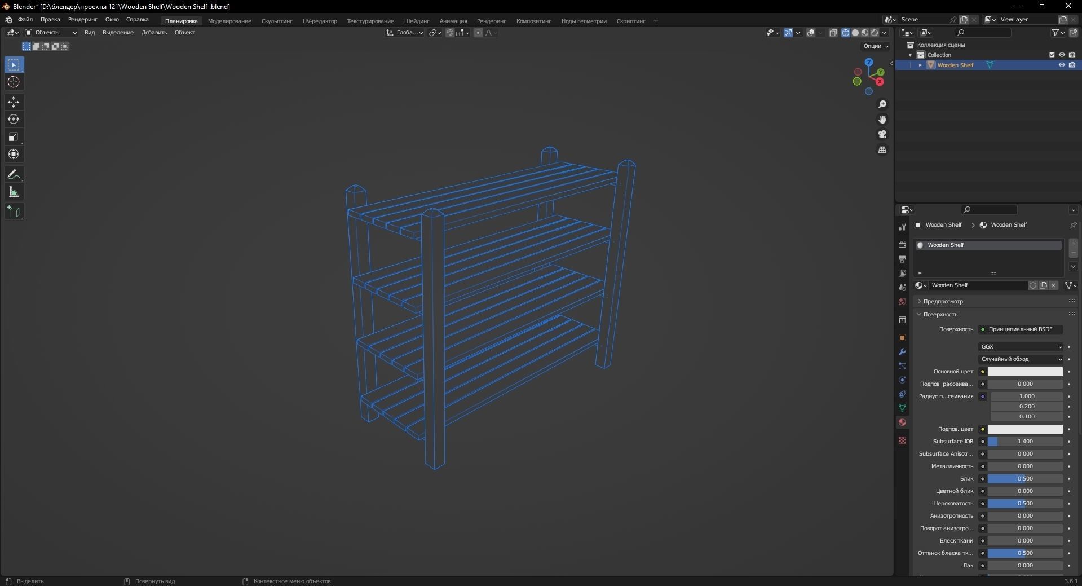Screen dimensions: 1082x586
Task: Expand the Wooden Shelf outliner row
Action: point(921,65)
